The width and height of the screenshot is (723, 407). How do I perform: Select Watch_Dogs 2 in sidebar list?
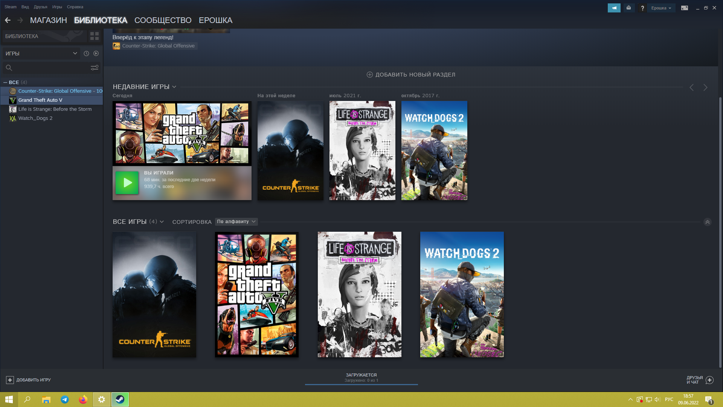pos(52,118)
